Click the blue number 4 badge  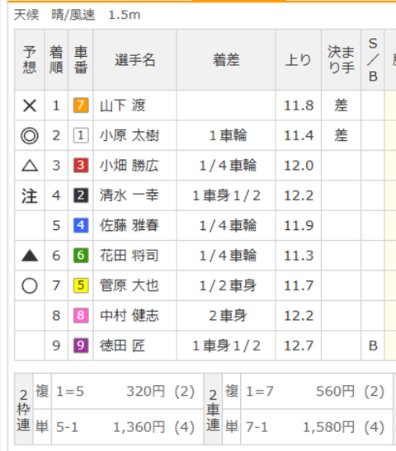[x=81, y=225]
